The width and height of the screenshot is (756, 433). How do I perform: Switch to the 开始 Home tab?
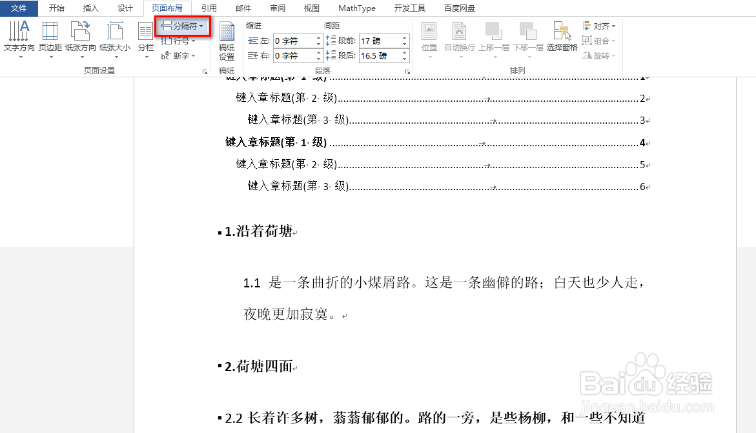tap(56, 8)
